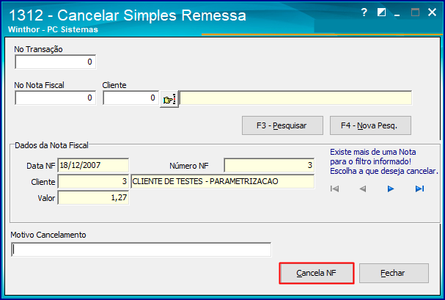Click the Valor field showing 1,27

(x=92, y=197)
